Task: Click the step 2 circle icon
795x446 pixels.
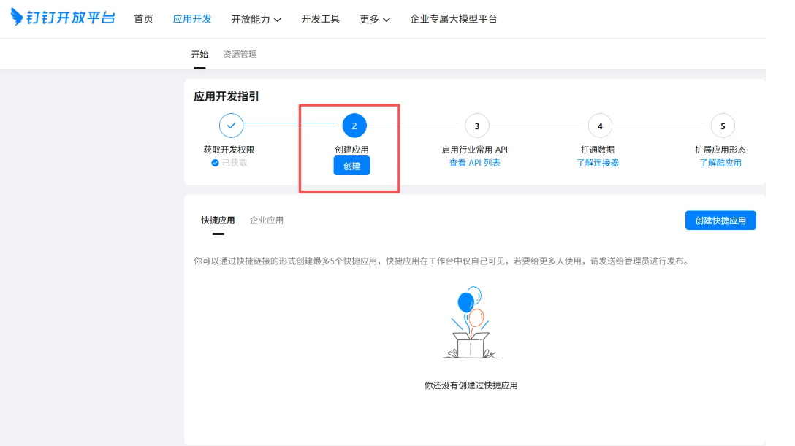Action: click(354, 126)
